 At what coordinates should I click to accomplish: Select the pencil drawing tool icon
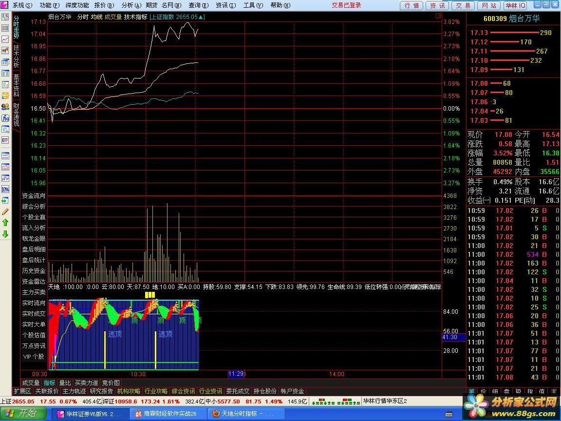5,211
